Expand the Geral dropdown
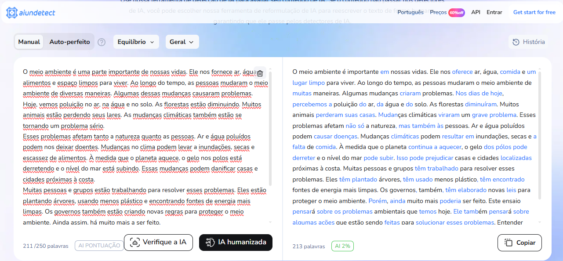This screenshot has width=563, height=261. point(182,42)
